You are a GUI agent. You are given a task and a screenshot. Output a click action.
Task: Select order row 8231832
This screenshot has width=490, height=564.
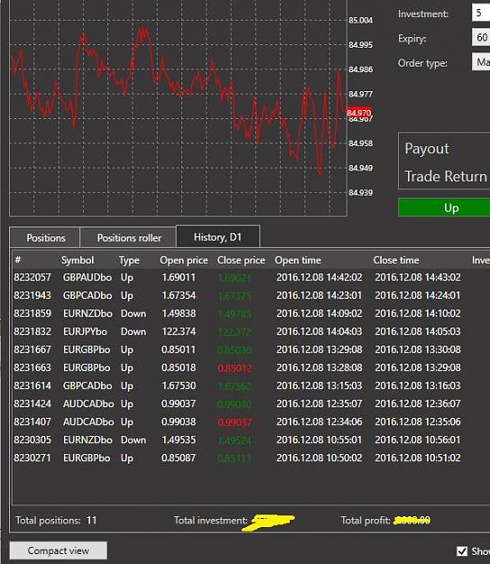251,331
